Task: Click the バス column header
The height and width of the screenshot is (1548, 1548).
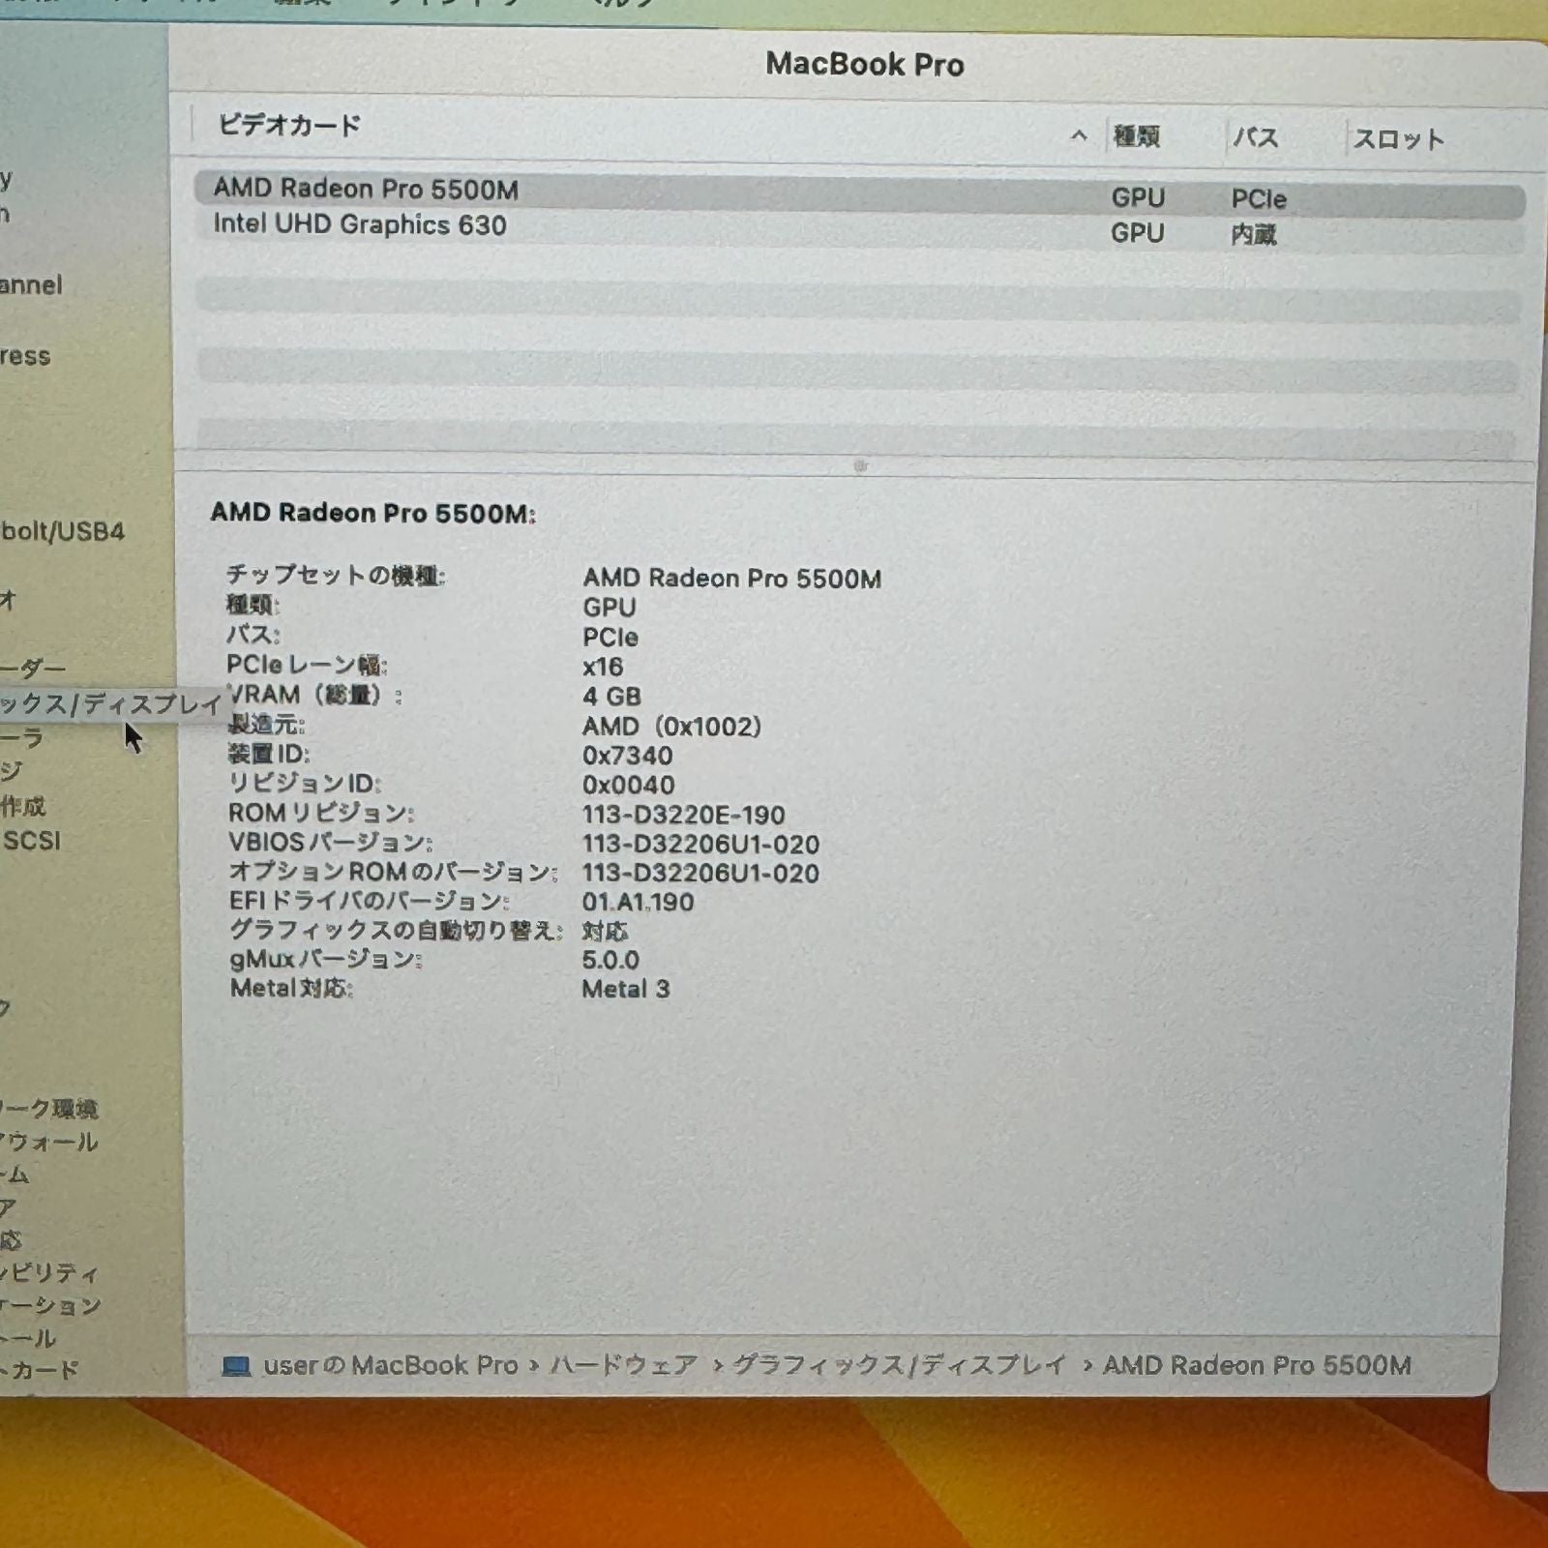Action: point(1255,137)
